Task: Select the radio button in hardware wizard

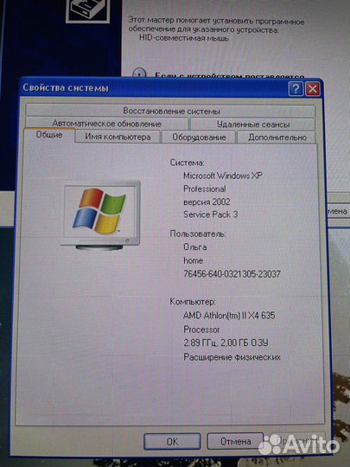Action: [x=139, y=73]
